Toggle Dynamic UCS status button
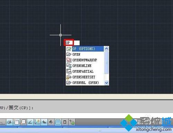This screenshot has width=173, height=133. pyautogui.click(x=37, y=122)
